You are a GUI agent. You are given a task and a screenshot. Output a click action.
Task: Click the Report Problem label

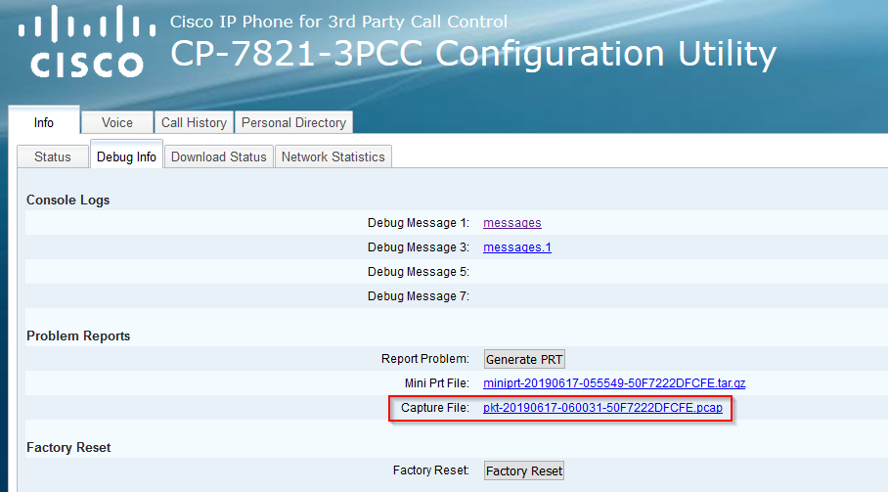point(425,359)
